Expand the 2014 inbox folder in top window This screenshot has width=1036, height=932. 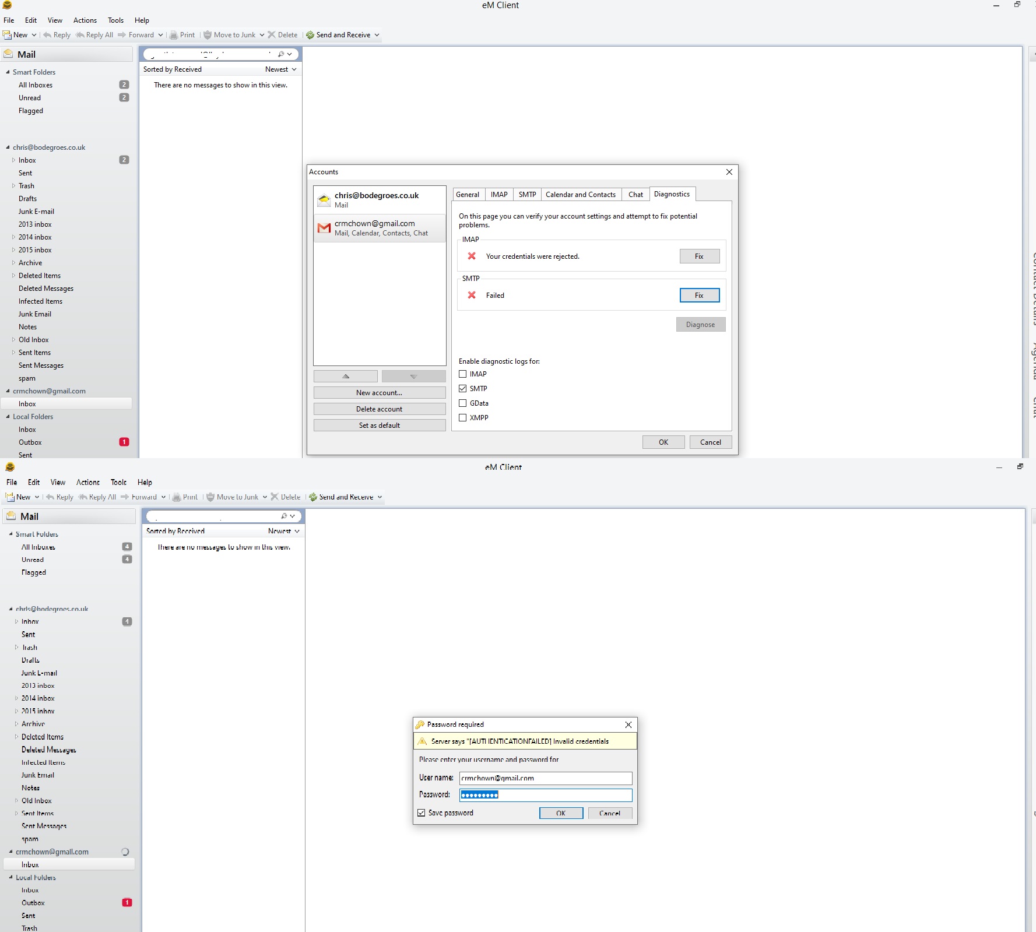13,237
